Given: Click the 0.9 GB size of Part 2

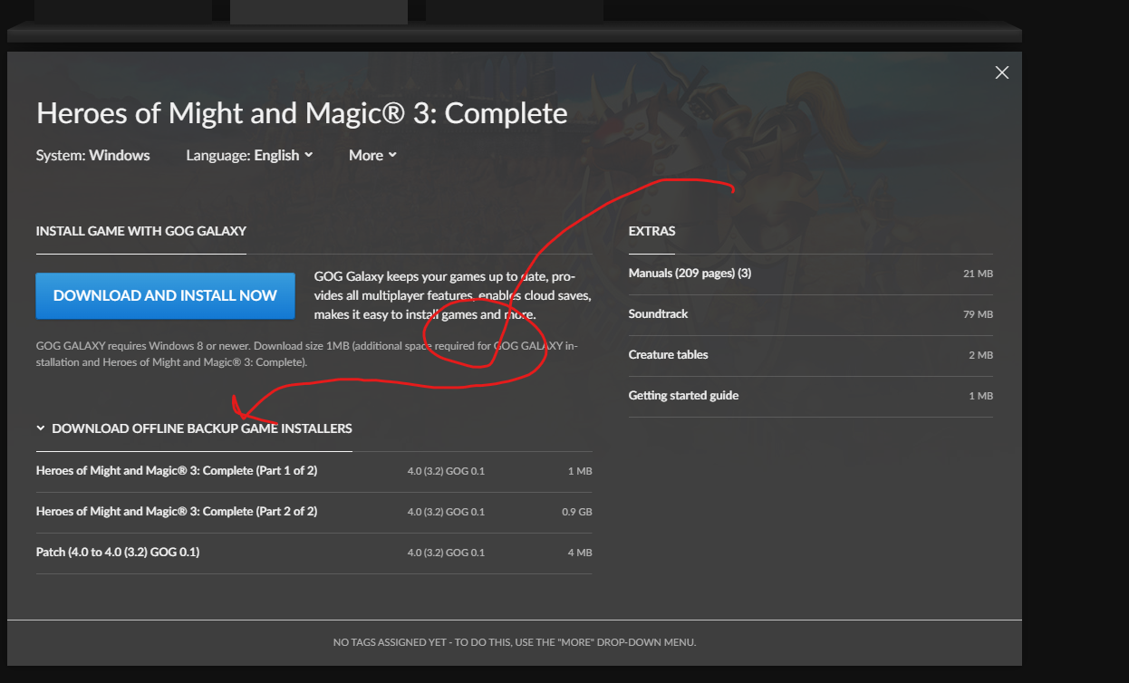Looking at the screenshot, I should pyautogui.click(x=577, y=512).
